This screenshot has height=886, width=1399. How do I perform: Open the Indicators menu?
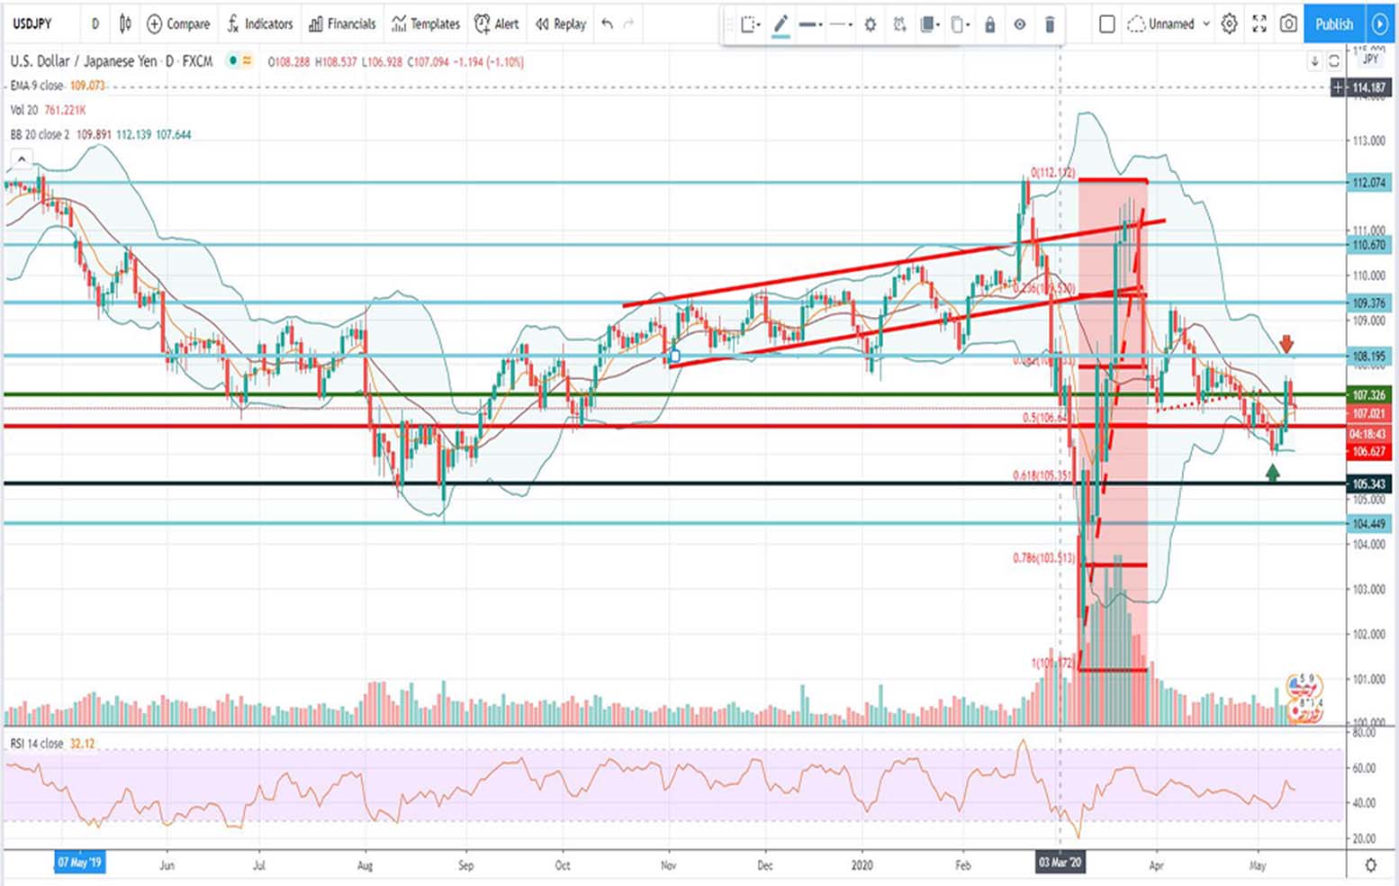coord(259,24)
